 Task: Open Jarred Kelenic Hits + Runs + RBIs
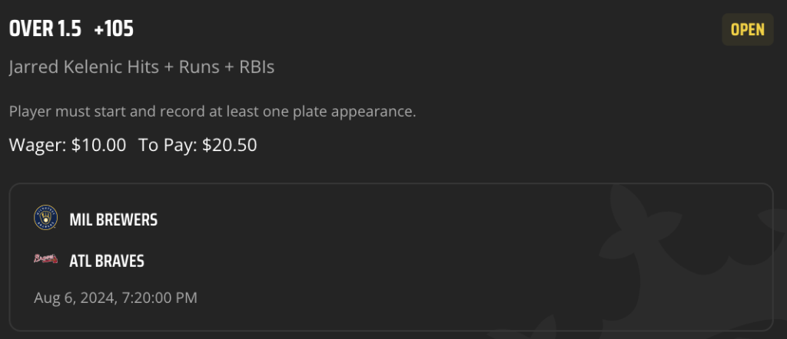tap(141, 67)
